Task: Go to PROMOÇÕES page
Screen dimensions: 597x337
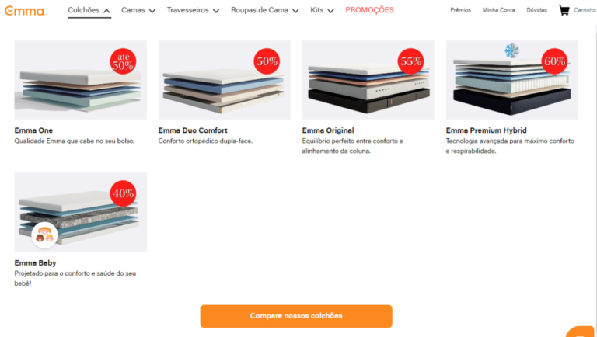Action: pos(370,10)
